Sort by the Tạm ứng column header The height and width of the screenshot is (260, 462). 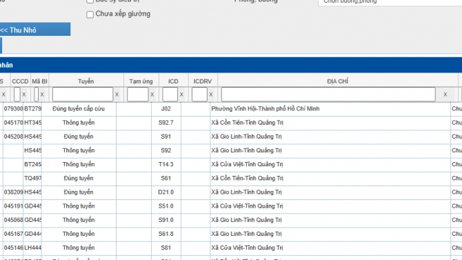point(141,81)
